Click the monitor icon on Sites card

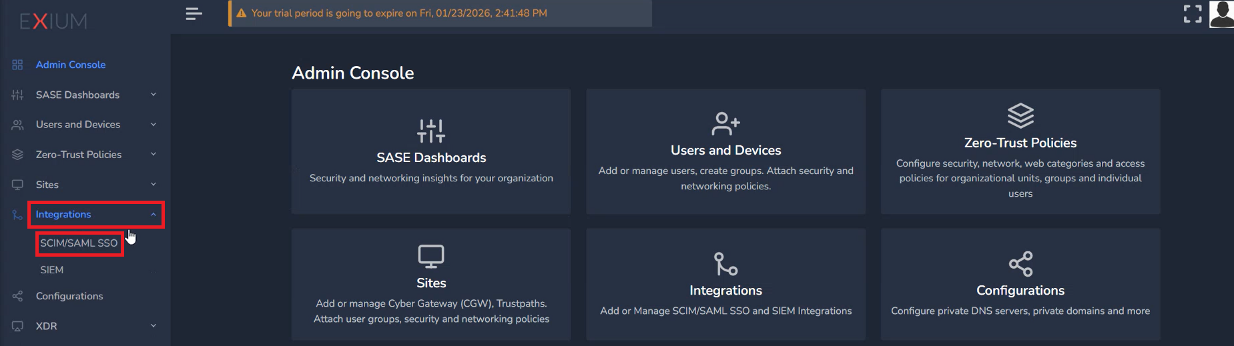point(431,257)
